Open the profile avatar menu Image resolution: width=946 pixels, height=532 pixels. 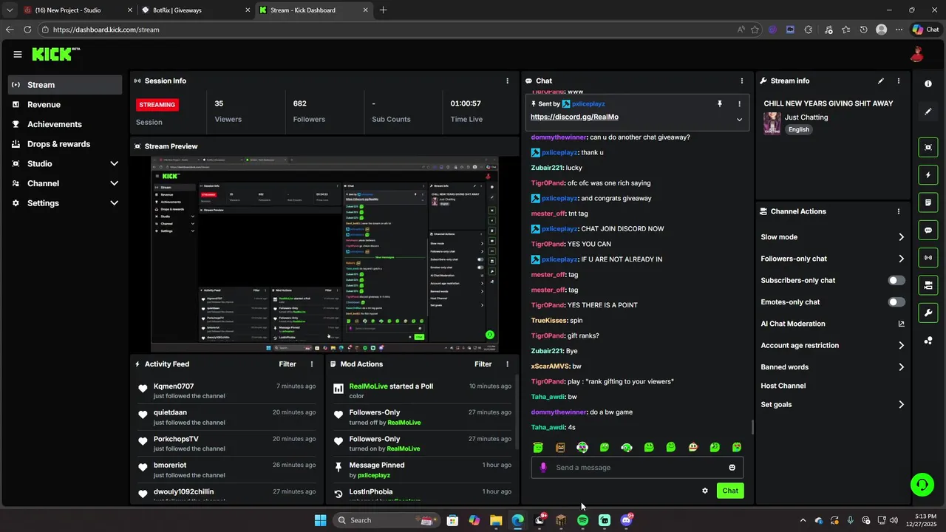click(917, 54)
